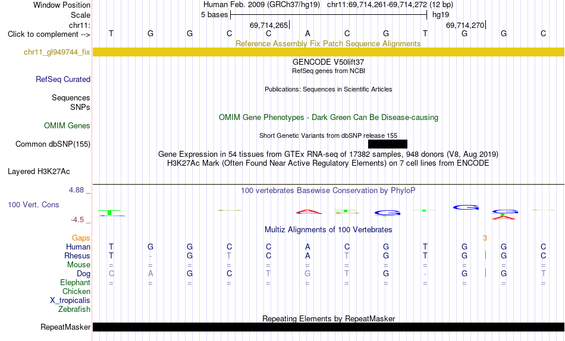Viewport: 565px width, 341px height.
Task: Open RefSeq Curated track settings
Action: [63, 79]
